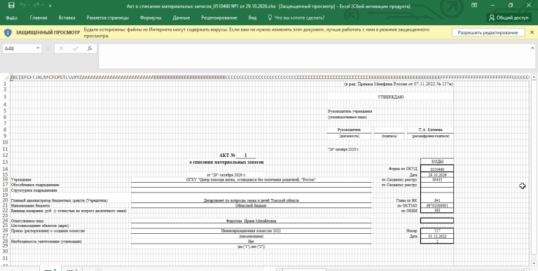Click the Разрешить редактирование button
This screenshot has width=538, height=271.
pos(488,33)
